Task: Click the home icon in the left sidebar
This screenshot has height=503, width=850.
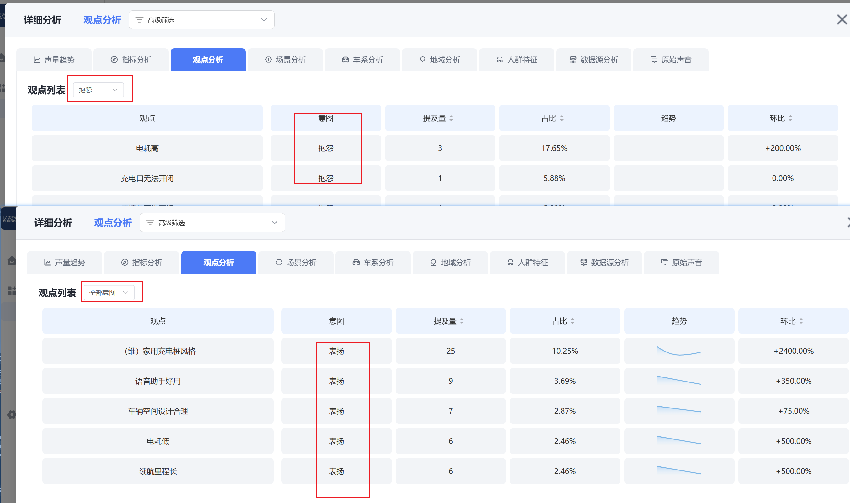Action: coord(11,260)
